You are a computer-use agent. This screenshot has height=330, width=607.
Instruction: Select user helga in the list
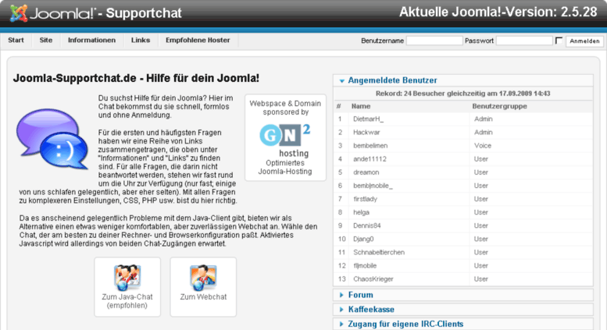point(361,212)
